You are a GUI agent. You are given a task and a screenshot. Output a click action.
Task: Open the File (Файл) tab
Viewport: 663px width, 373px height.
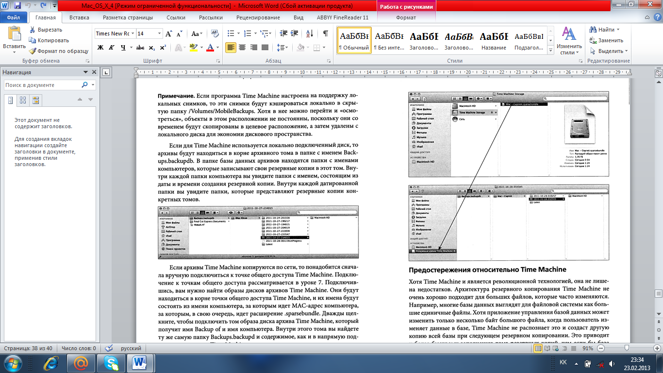(x=14, y=17)
